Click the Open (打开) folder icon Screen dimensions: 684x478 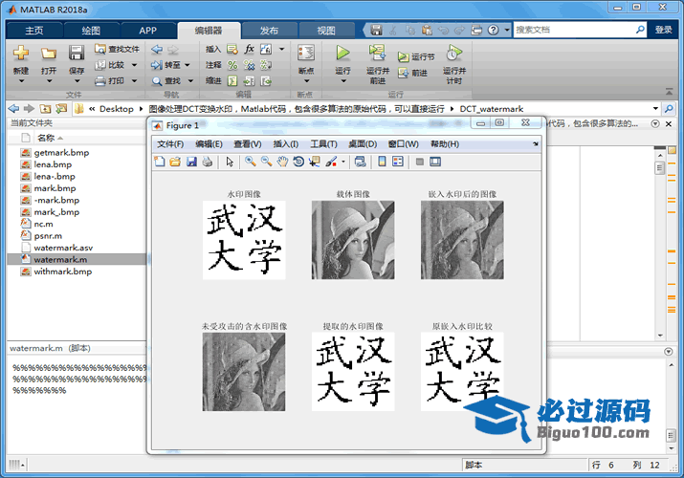49,54
